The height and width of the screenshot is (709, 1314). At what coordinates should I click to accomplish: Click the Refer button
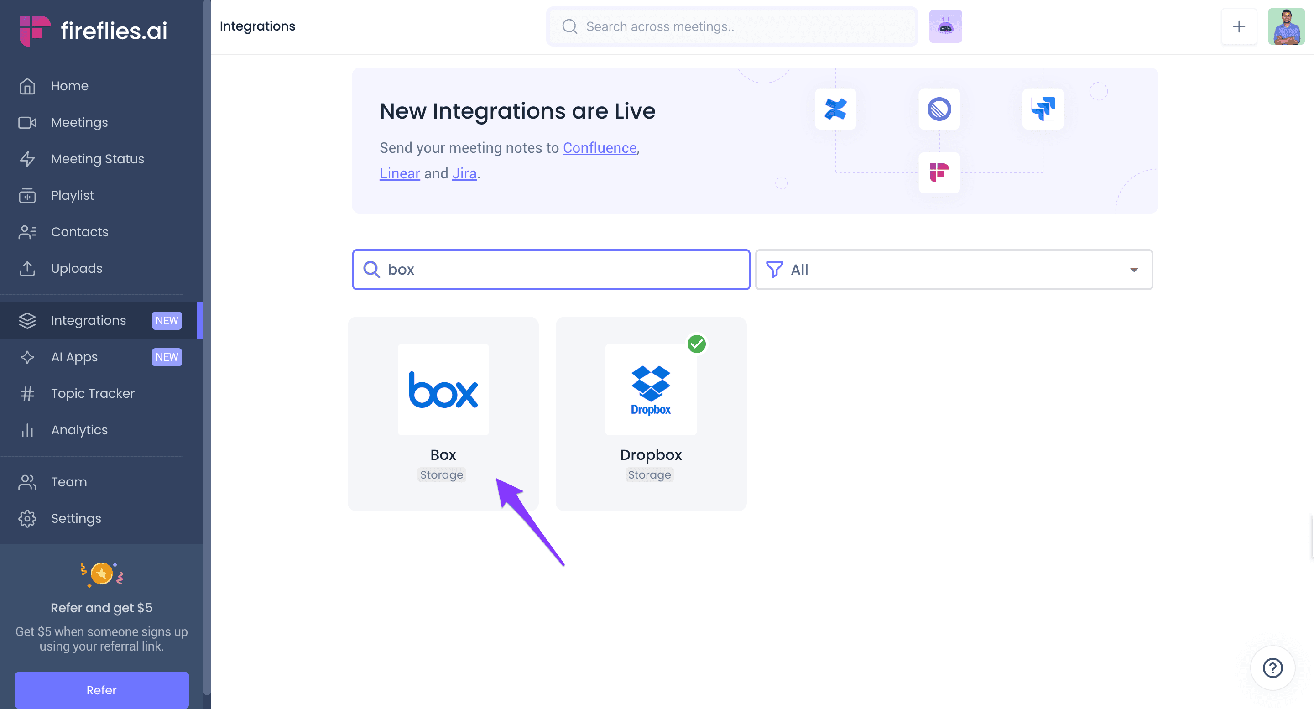(101, 690)
